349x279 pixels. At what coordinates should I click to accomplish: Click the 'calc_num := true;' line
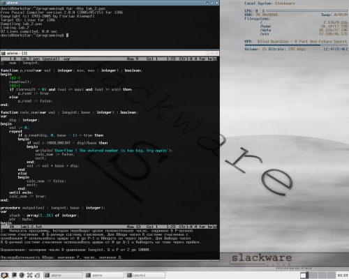(28, 196)
